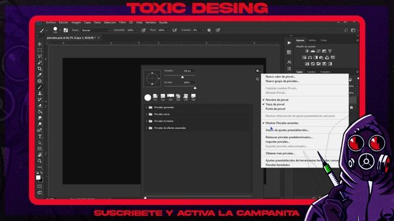Click the Dureza slider handle

[x=195, y=88]
